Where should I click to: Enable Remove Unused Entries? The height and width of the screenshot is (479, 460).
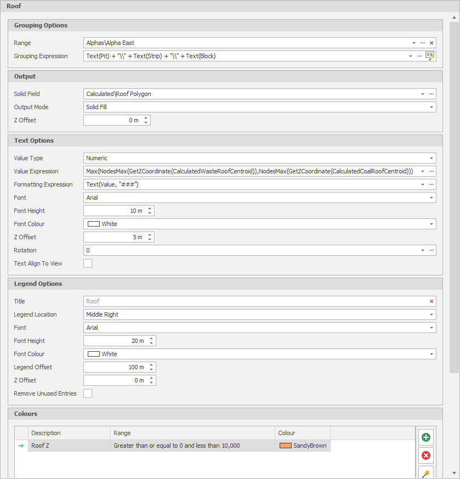point(87,393)
